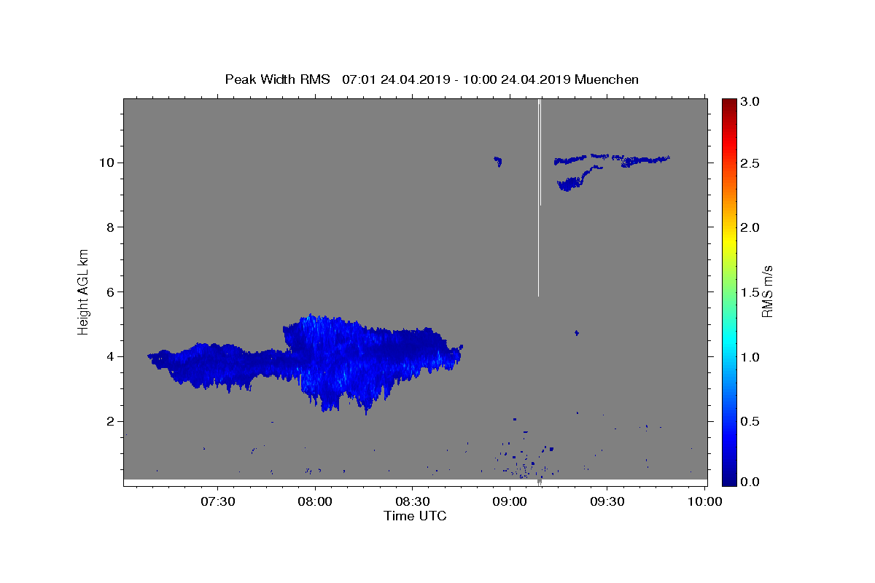This screenshot has height=583, width=875.
Task: Click the colorbar value 2.5
Action: click(751, 163)
